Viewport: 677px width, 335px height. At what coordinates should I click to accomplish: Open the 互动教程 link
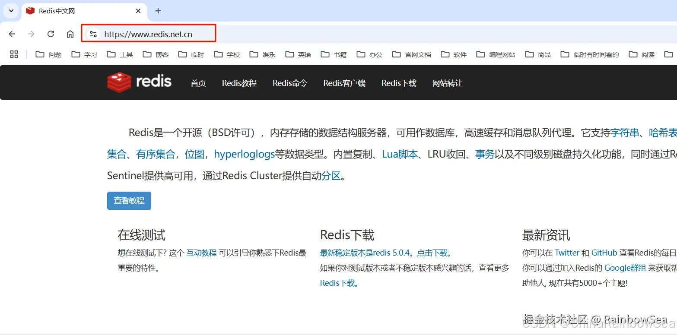point(201,253)
